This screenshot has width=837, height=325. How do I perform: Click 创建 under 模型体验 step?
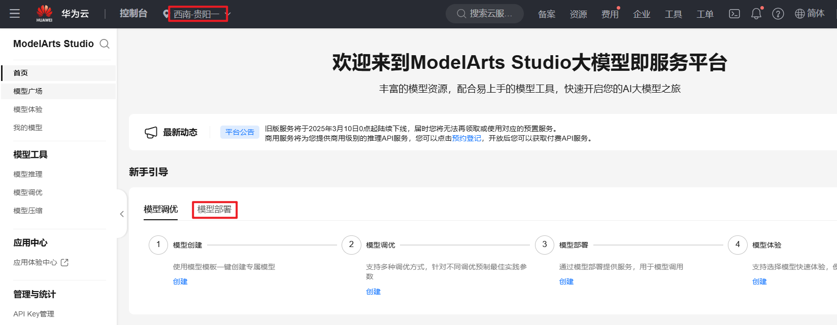759,281
